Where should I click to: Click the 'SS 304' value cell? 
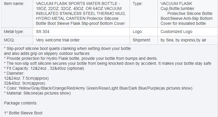[x=81, y=32]
